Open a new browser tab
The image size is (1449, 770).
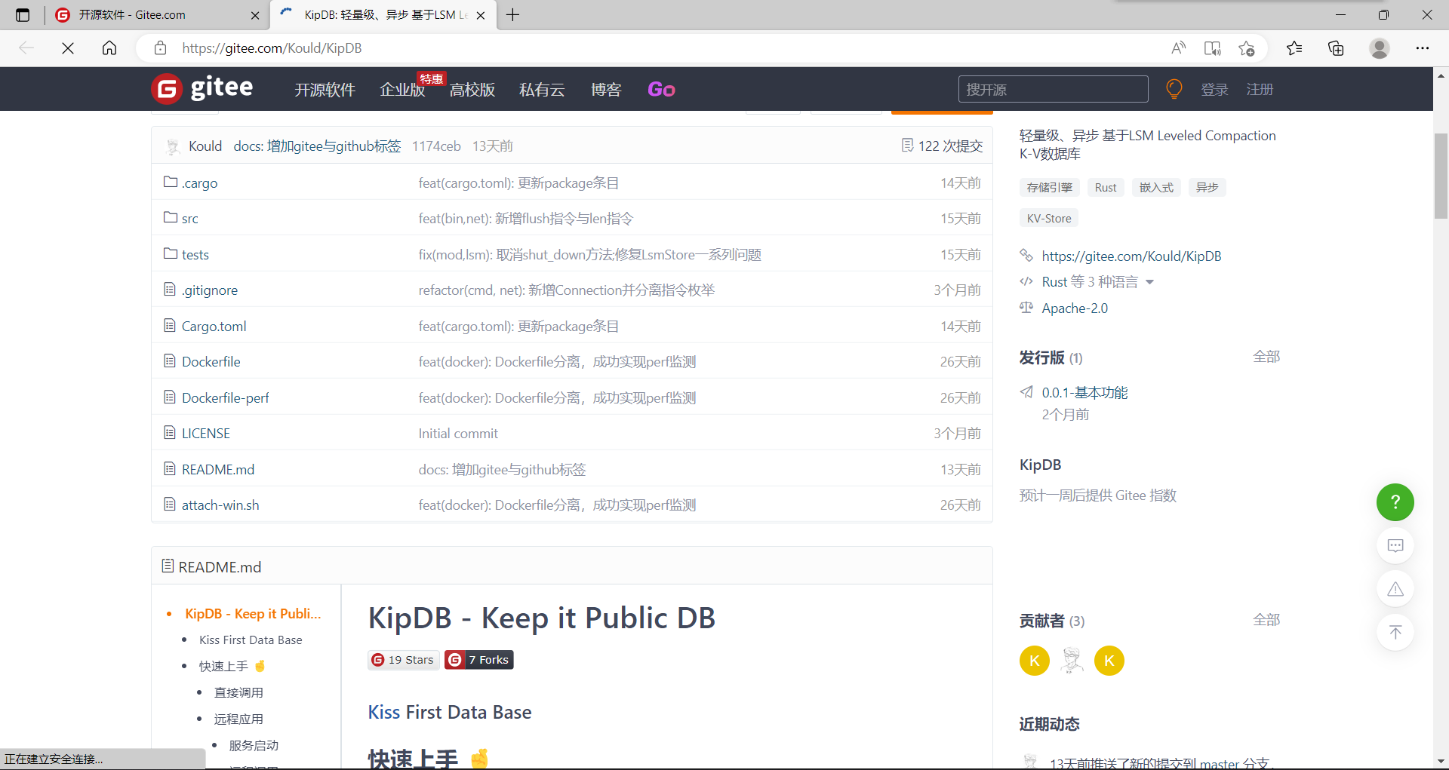click(x=513, y=15)
